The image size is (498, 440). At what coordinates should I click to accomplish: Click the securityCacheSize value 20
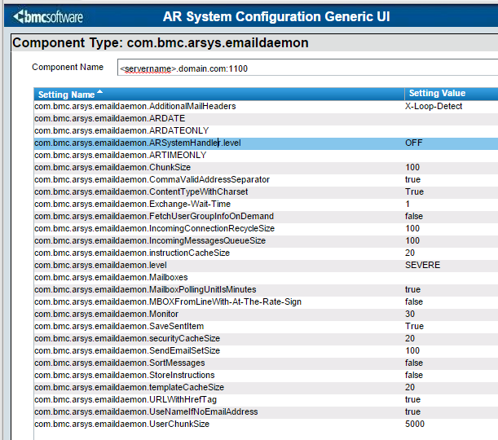(x=410, y=338)
